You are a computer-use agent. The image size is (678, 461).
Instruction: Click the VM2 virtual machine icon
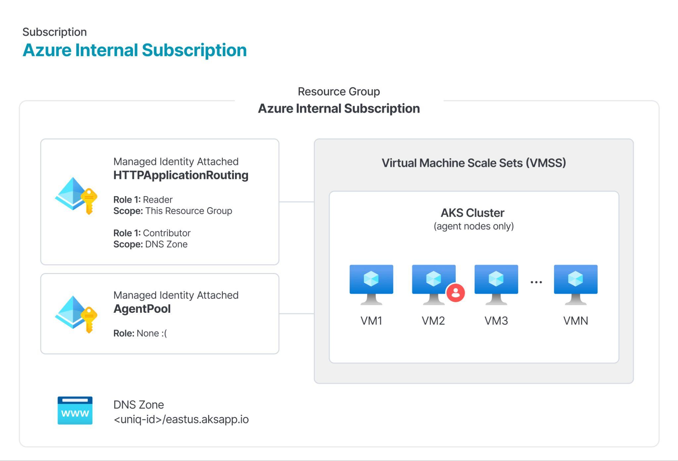[x=434, y=285]
